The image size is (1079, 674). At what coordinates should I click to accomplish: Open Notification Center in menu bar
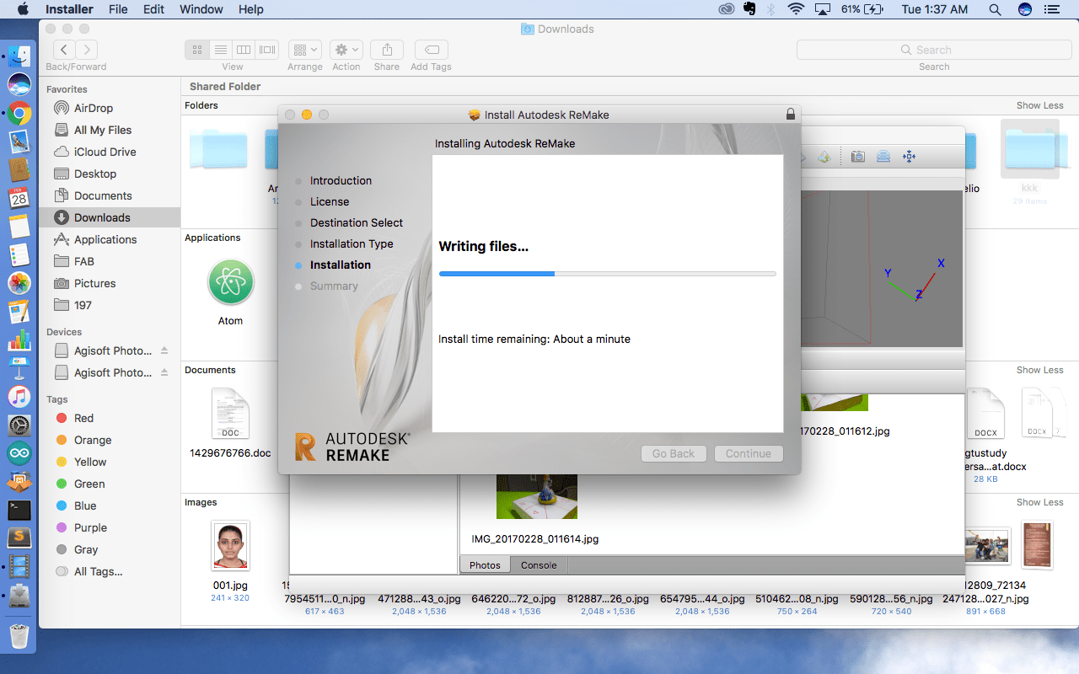(x=1054, y=9)
